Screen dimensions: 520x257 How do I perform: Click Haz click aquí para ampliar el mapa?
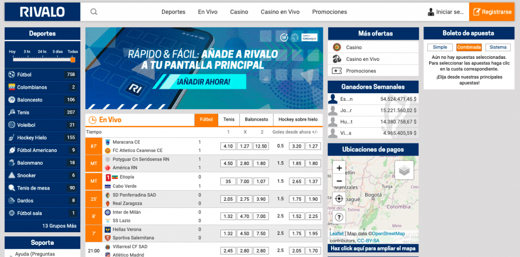pos(373,248)
